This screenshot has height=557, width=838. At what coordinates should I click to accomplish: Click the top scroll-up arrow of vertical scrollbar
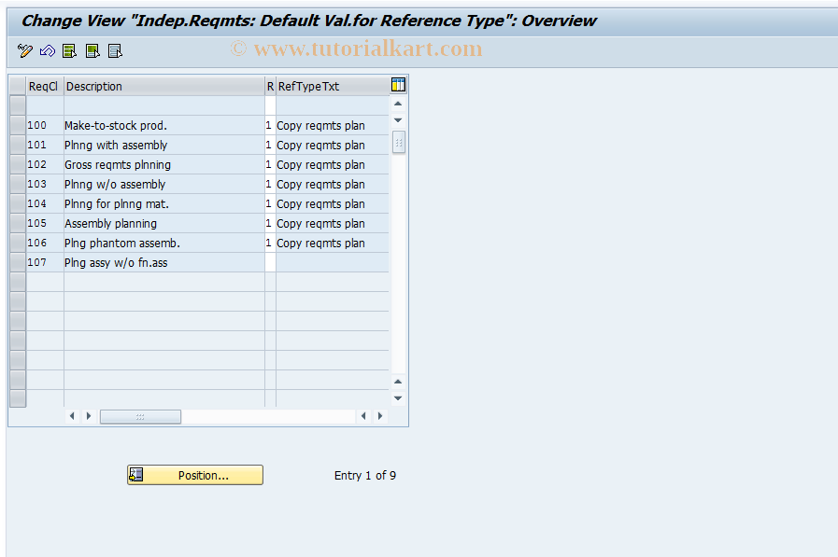tap(398, 104)
